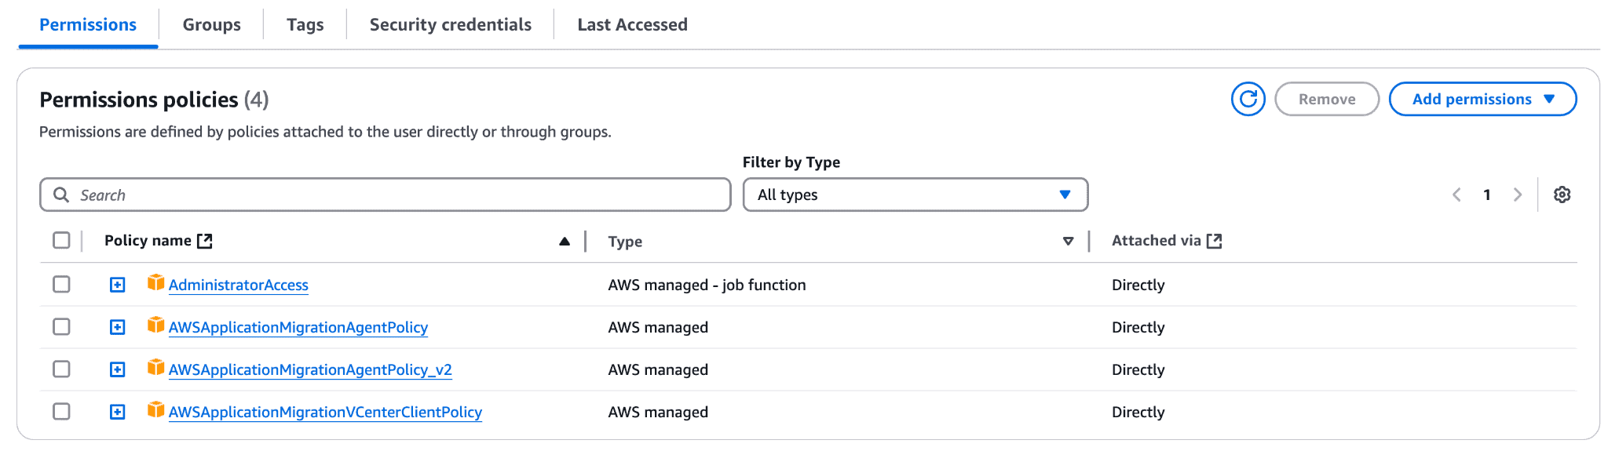Image resolution: width=1608 pixels, height=451 pixels.
Task: Open the All types filter dropdown
Action: click(915, 195)
